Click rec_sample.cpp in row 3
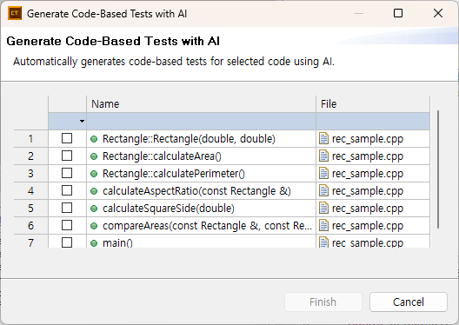 368,174
